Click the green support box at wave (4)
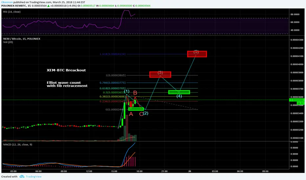This screenshot has width=306, height=180. 179,92
